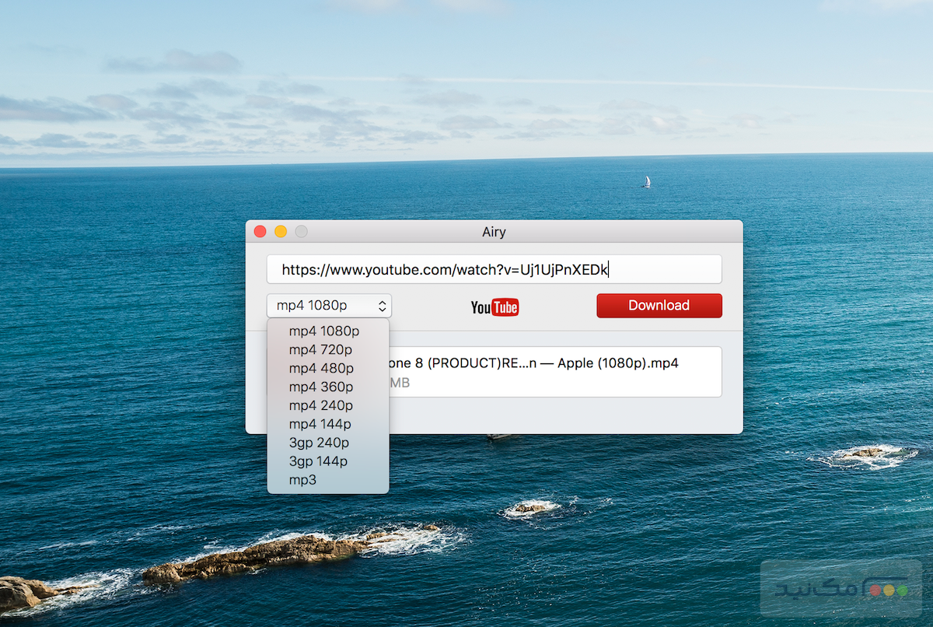Image resolution: width=933 pixels, height=627 pixels.
Task: Click the green zoom button
Action: pos(300,231)
